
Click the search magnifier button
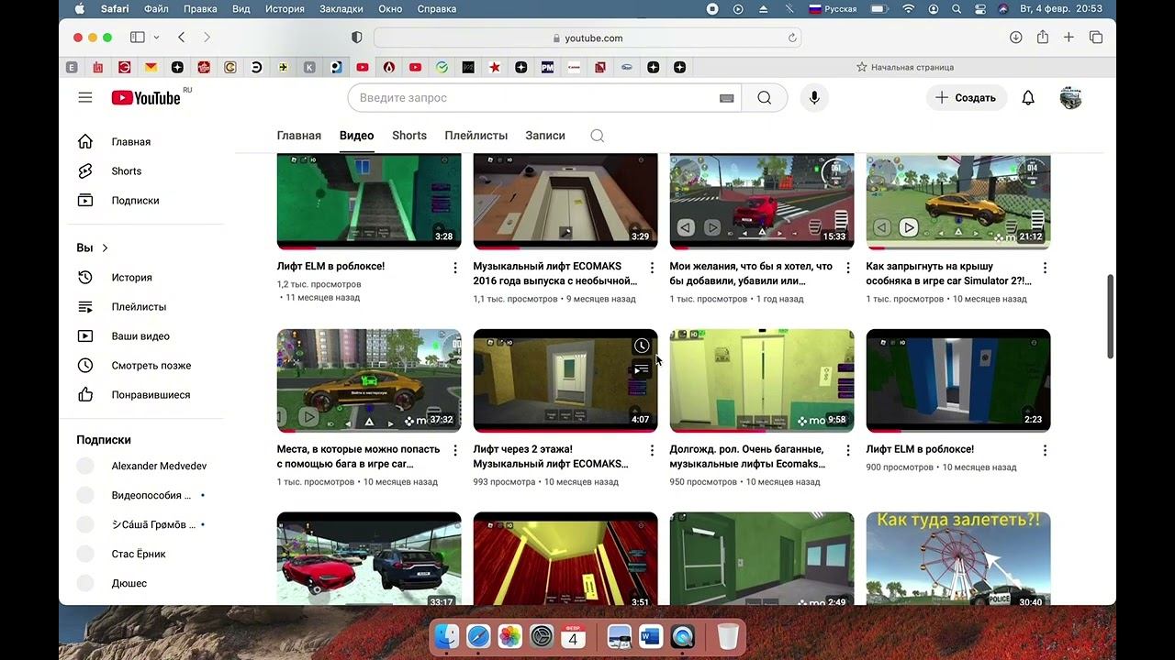pos(764,98)
